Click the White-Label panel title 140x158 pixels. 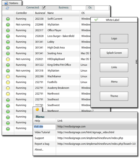[x=112, y=20]
